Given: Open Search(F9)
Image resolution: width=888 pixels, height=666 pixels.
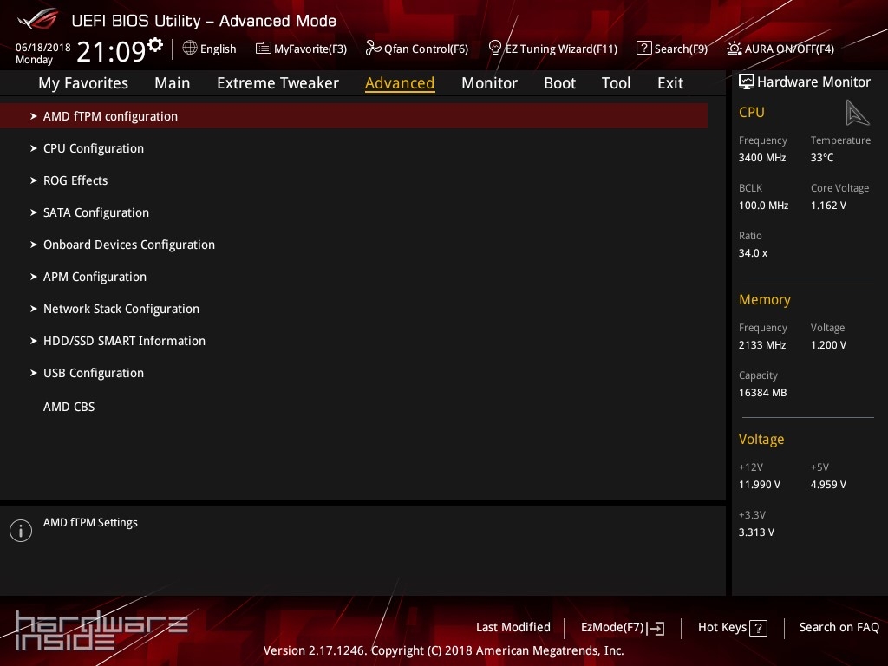Looking at the screenshot, I should (x=672, y=49).
